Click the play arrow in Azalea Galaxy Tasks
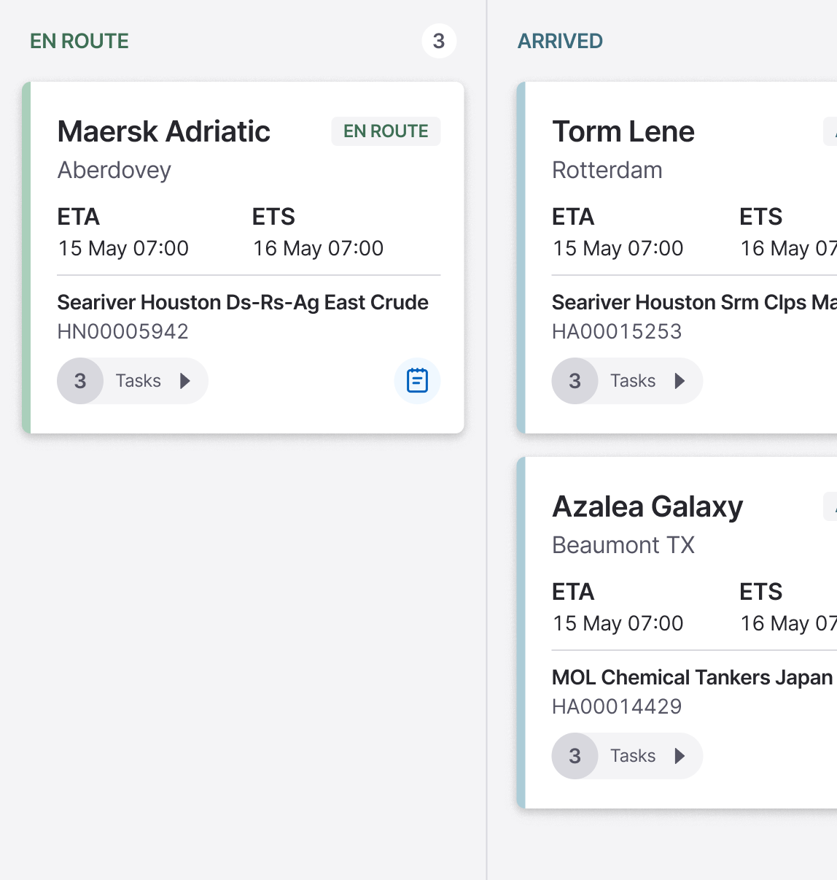 680,756
